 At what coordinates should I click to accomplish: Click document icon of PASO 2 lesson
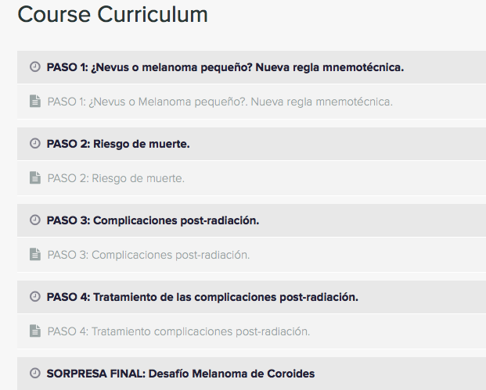click(35, 177)
